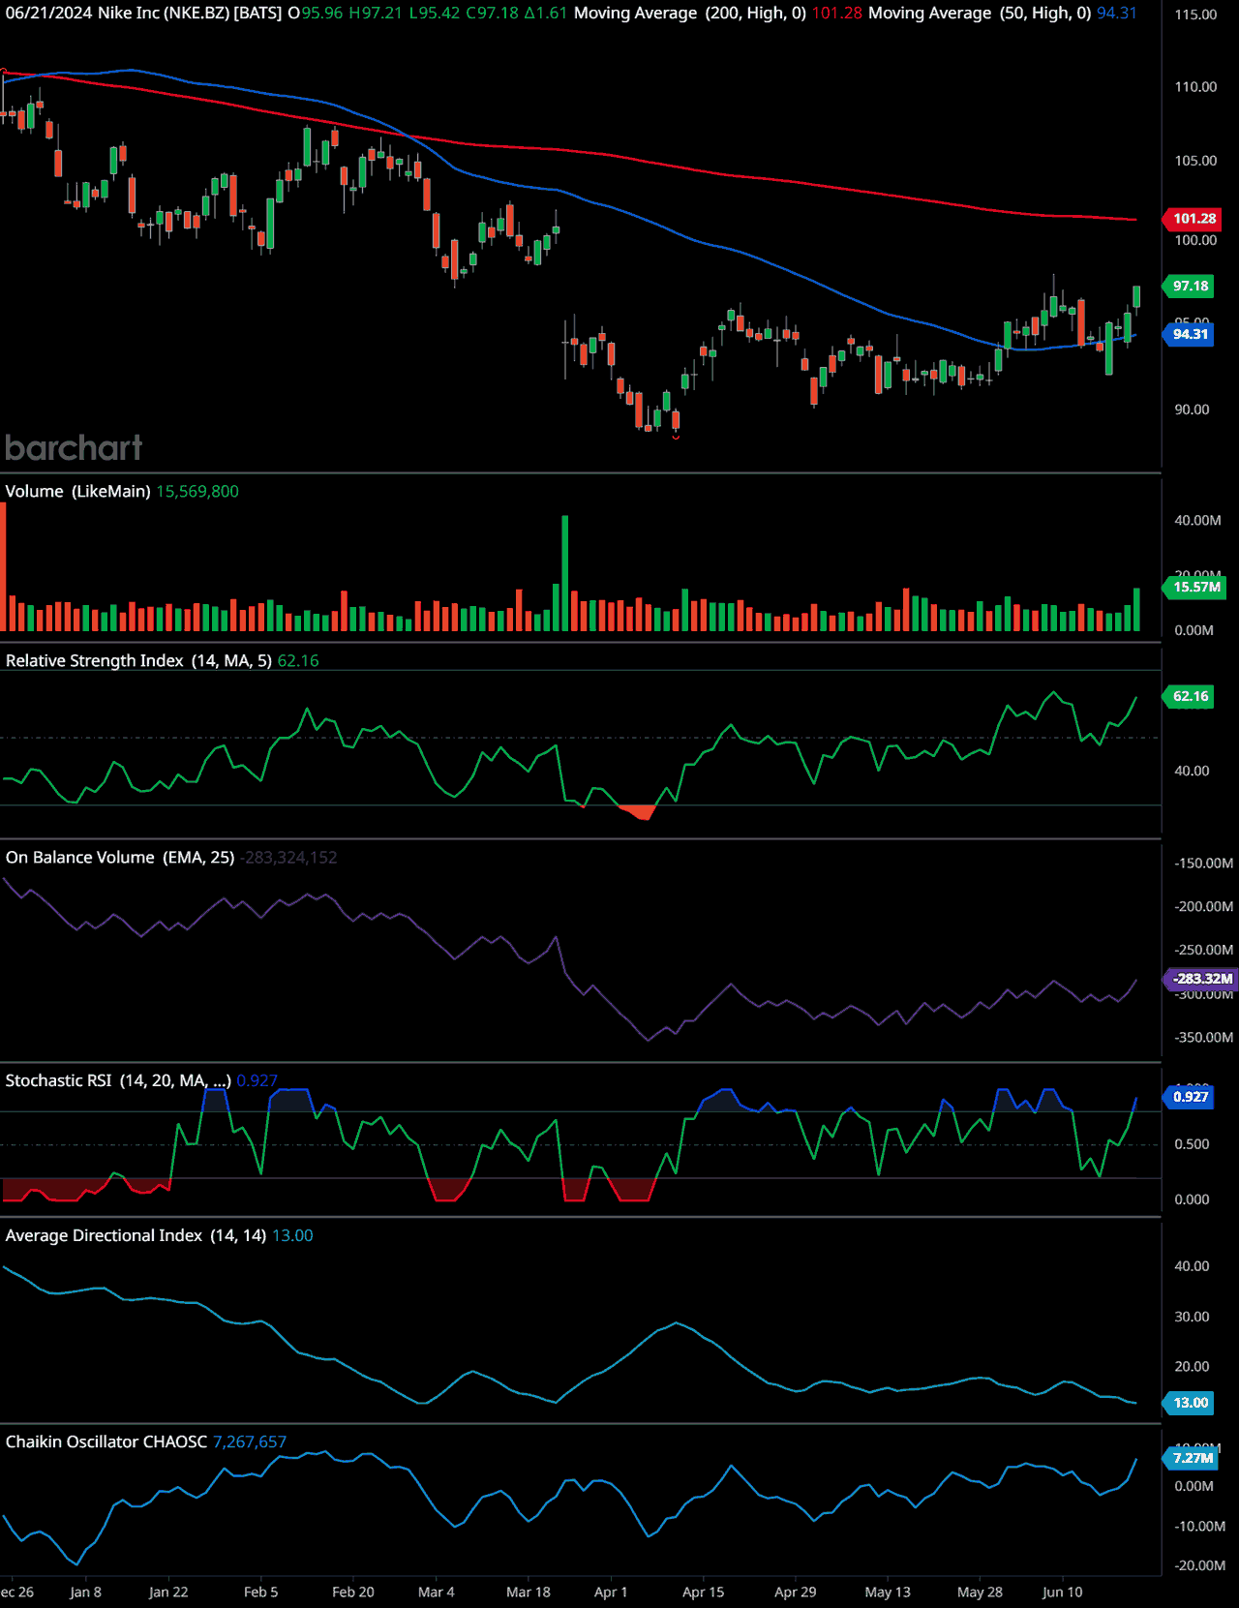Click the Feb 5 date on time axis

click(x=260, y=1593)
